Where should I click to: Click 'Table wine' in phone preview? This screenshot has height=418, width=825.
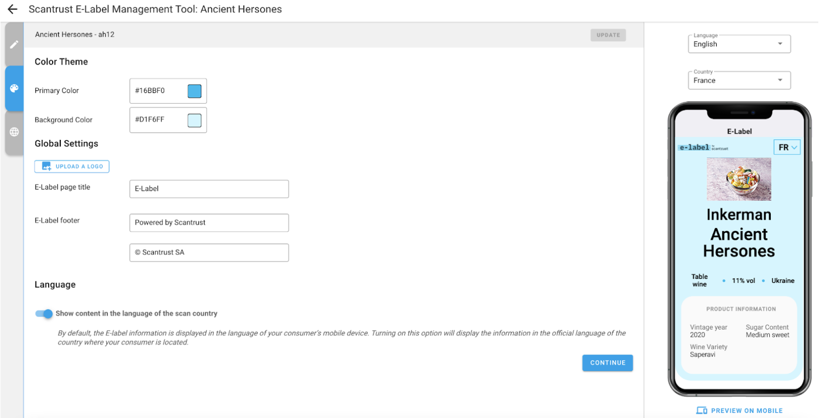[x=700, y=280]
